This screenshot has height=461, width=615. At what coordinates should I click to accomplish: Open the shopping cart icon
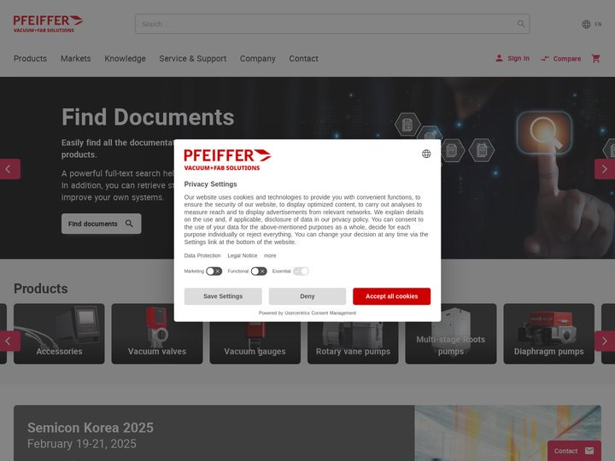596,58
